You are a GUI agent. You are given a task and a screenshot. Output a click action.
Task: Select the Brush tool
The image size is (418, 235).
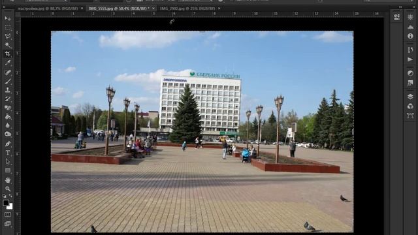click(x=8, y=81)
